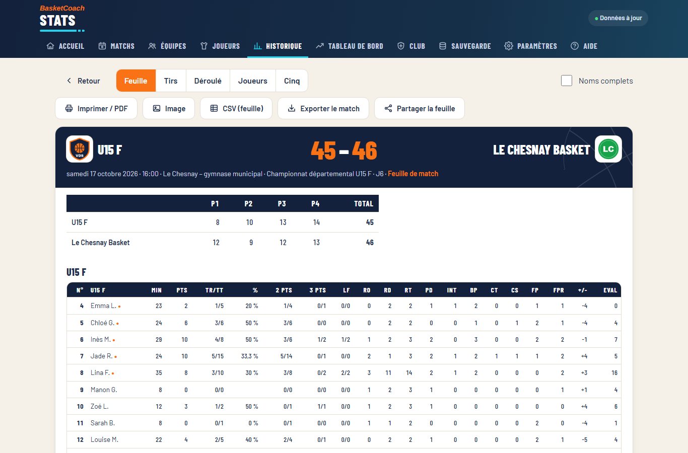The height and width of the screenshot is (453, 688).
Task: Click the BasketCoach Stats logo
Action: [x=62, y=17]
